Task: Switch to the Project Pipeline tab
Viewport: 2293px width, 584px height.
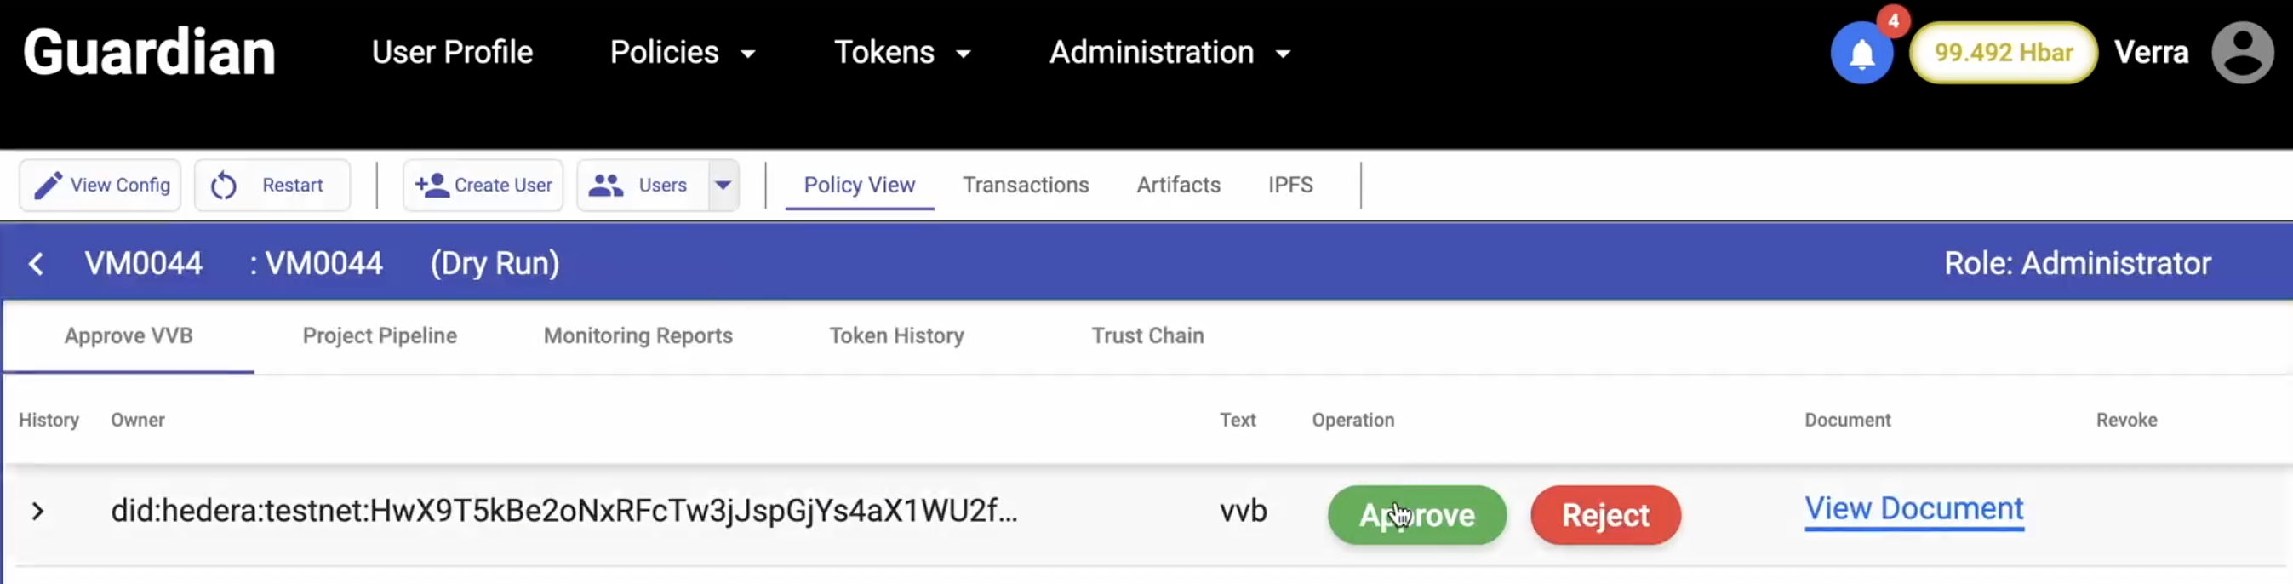Action: click(380, 335)
